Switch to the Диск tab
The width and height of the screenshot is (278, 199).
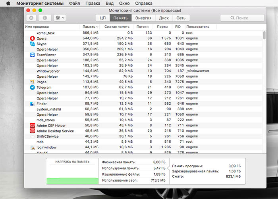164,18
